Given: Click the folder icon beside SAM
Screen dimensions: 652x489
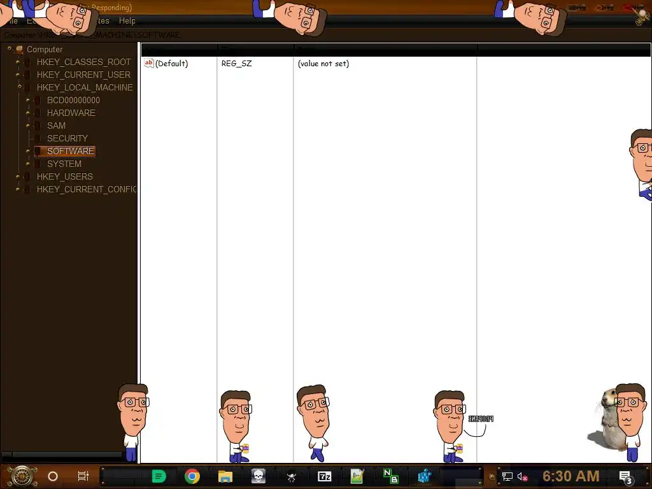Looking at the screenshot, I should tap(38, 125).
